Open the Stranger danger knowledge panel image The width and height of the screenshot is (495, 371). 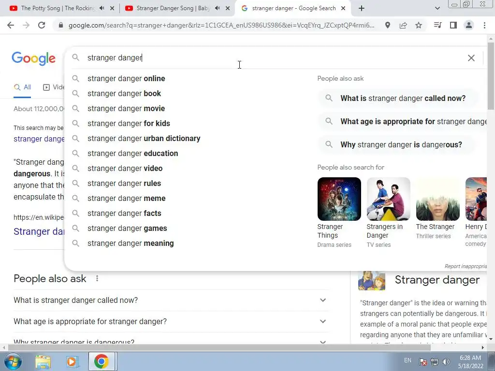tap(372, 281)
